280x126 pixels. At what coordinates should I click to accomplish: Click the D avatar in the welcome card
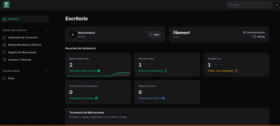pyautogui.click(x=73, y=35)
